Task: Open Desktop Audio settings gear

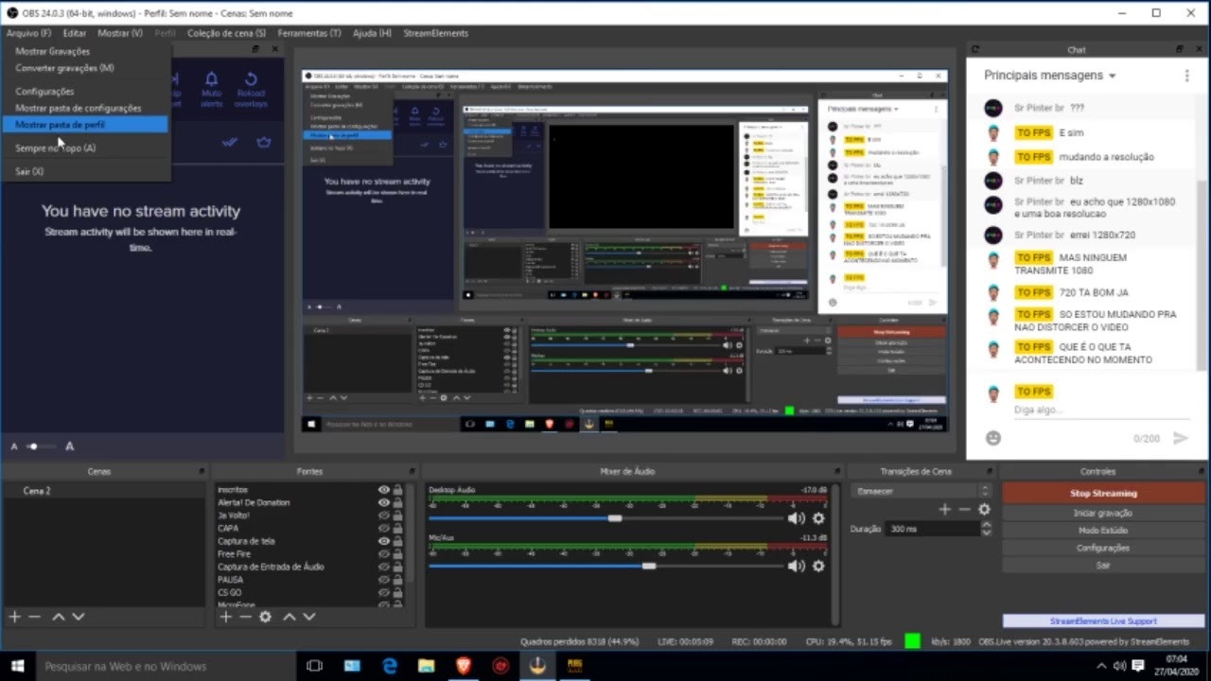Action: (x=818, y=518)
